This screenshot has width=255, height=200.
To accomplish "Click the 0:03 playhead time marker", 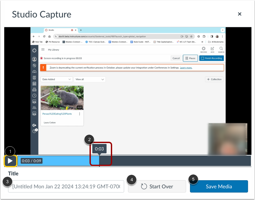I will (x=99, y=149).
